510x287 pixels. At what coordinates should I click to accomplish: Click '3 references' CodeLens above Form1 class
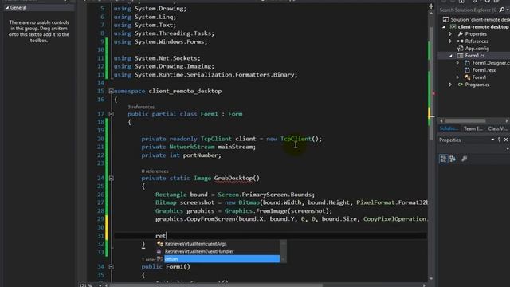point(141,107)
